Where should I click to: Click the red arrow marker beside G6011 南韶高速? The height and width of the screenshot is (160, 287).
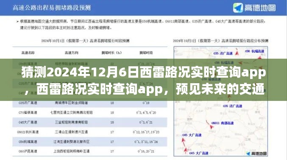(x=211, y=127)
